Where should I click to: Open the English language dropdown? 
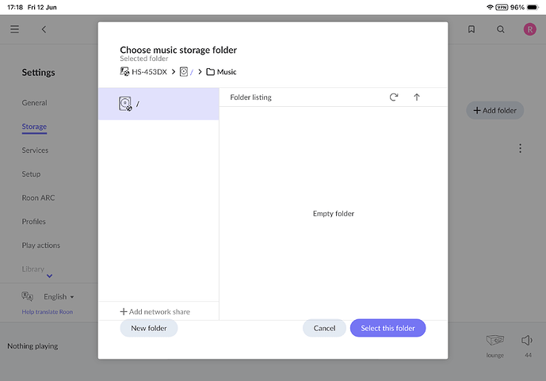coord(59,297)
